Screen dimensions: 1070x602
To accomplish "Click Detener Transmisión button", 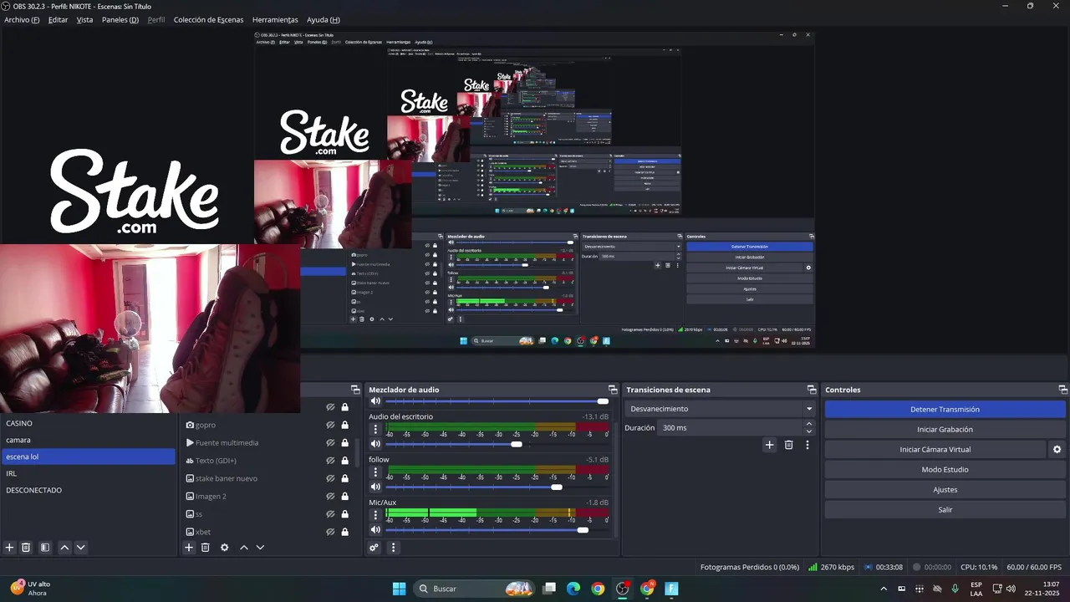I will coord(945,410).
